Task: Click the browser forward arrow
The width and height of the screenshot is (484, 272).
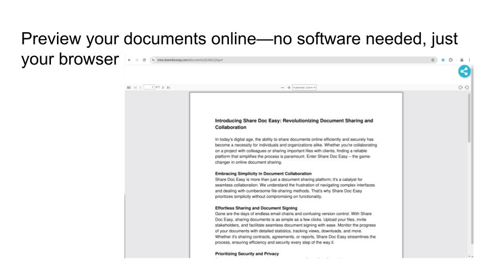Action: click(x=137, y=60)
